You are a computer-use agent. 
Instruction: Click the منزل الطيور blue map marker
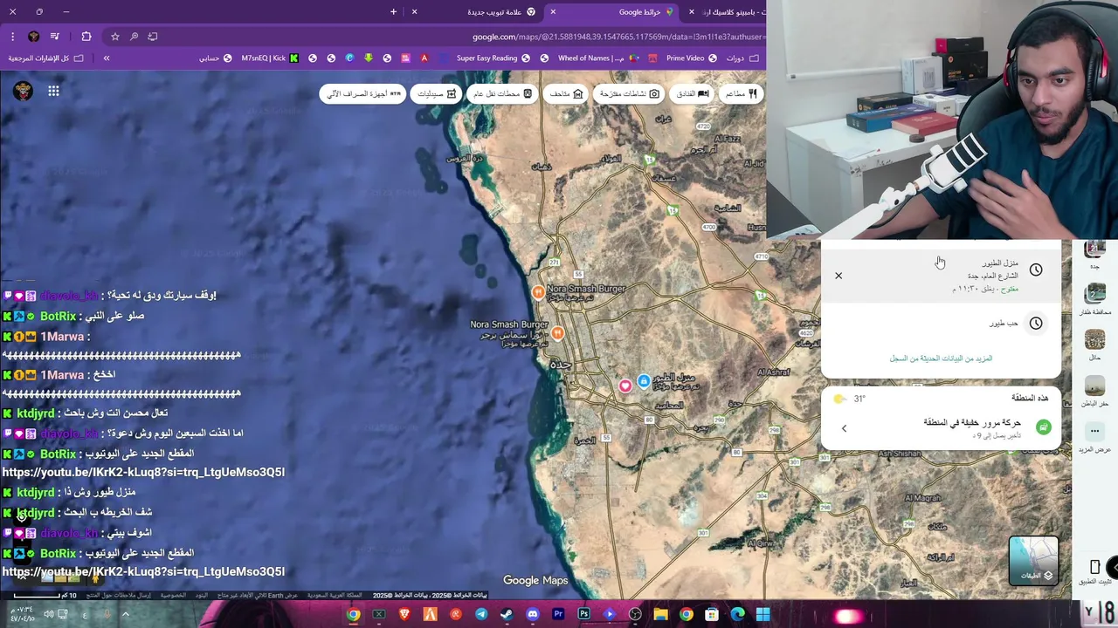pyautogui.click(x=644, y=381)
